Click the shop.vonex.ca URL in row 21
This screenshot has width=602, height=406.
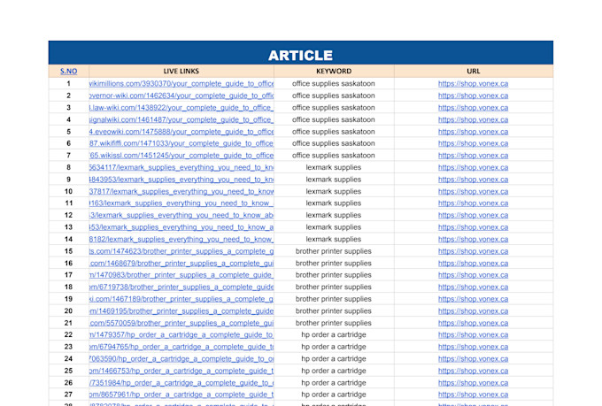click(x=473, y=323)
